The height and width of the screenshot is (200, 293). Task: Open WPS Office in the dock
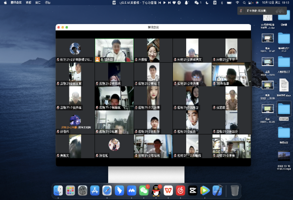168,190
